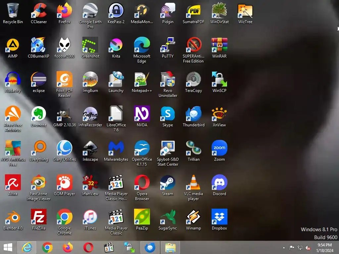The width and height of the screenshot is (339, 254).
Task: Select the OpenOffice 4.1.15 shortcut
Action: pos(142,153)
